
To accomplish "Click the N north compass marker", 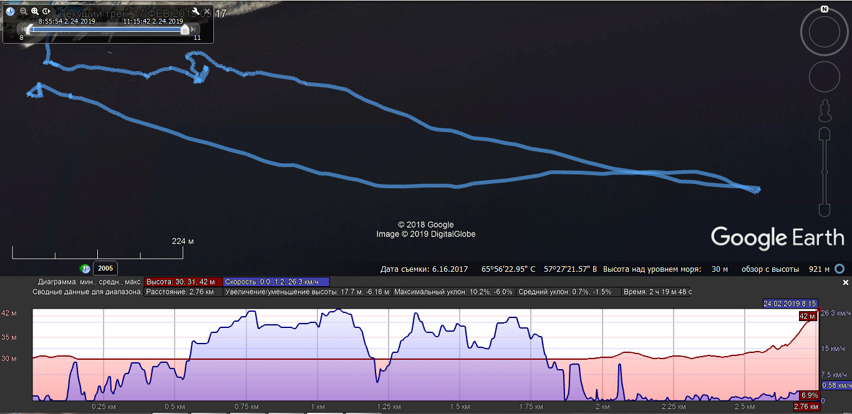I will coord(824,9).
